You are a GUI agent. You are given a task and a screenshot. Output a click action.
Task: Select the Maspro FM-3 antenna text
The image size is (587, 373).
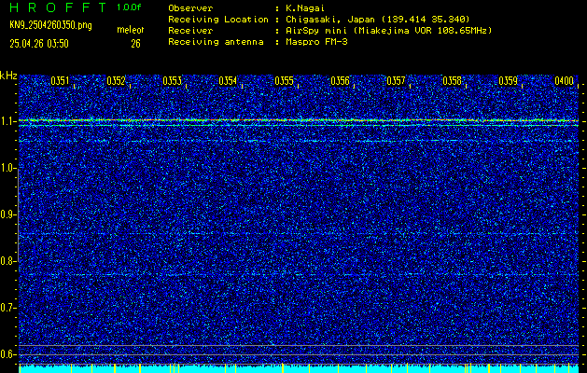(x=316, y=42)
